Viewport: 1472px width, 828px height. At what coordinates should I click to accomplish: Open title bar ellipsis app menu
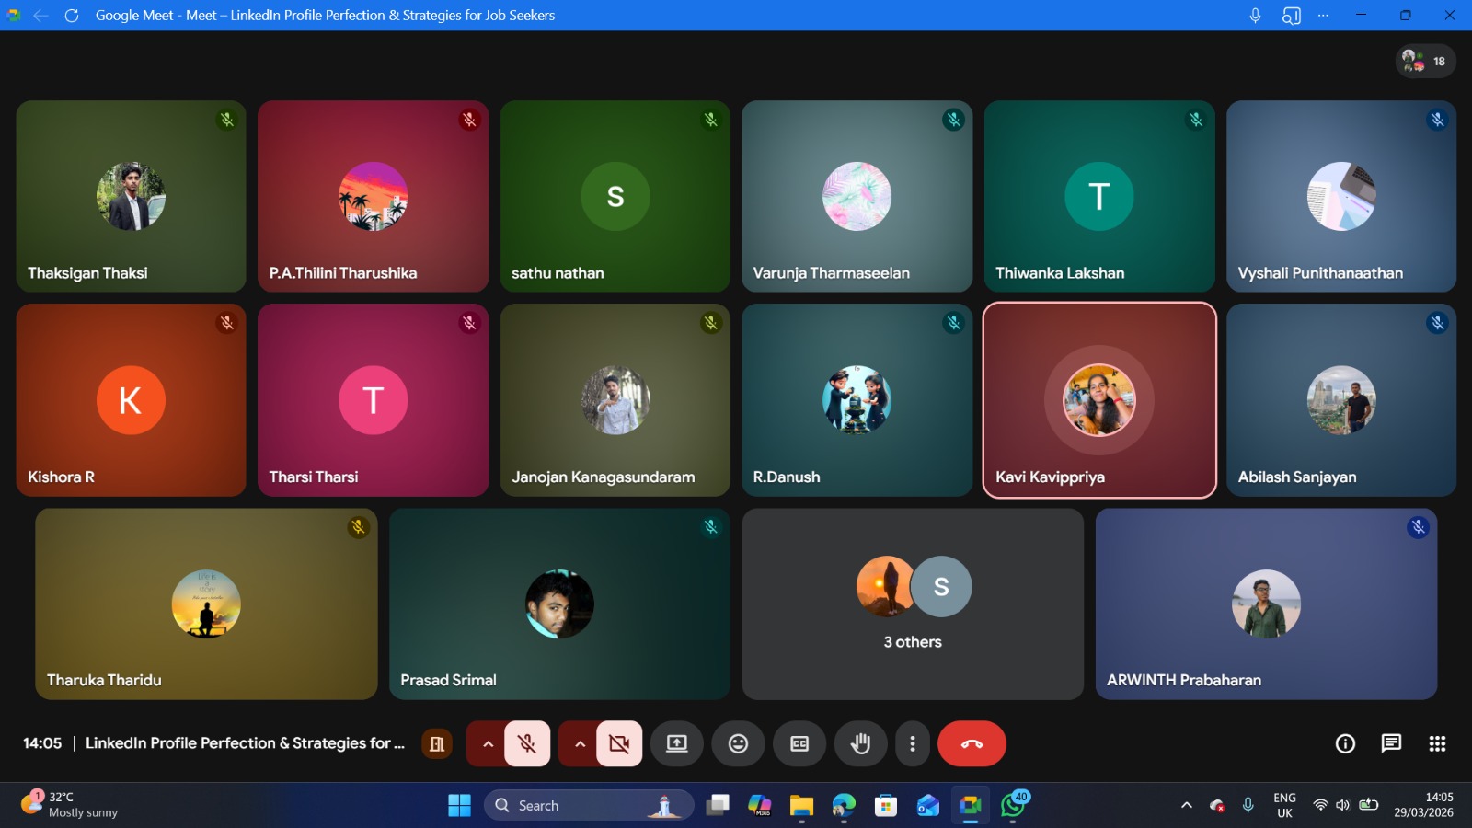[x=1323, y=16]
